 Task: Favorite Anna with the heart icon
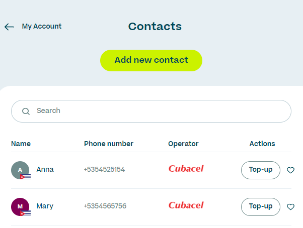tap(290, 170)
